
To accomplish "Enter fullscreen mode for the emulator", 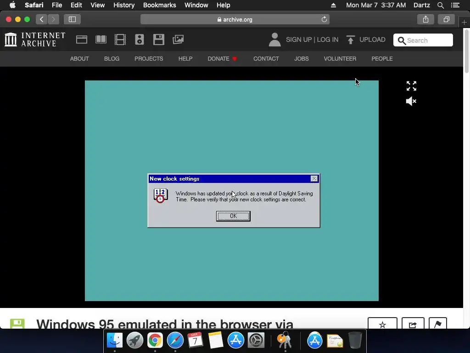I will click(411, 86).
